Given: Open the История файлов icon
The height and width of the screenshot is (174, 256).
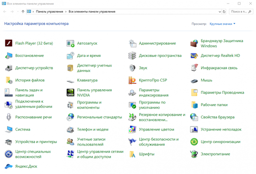Looking at the screenshot, I should (9, 80).
